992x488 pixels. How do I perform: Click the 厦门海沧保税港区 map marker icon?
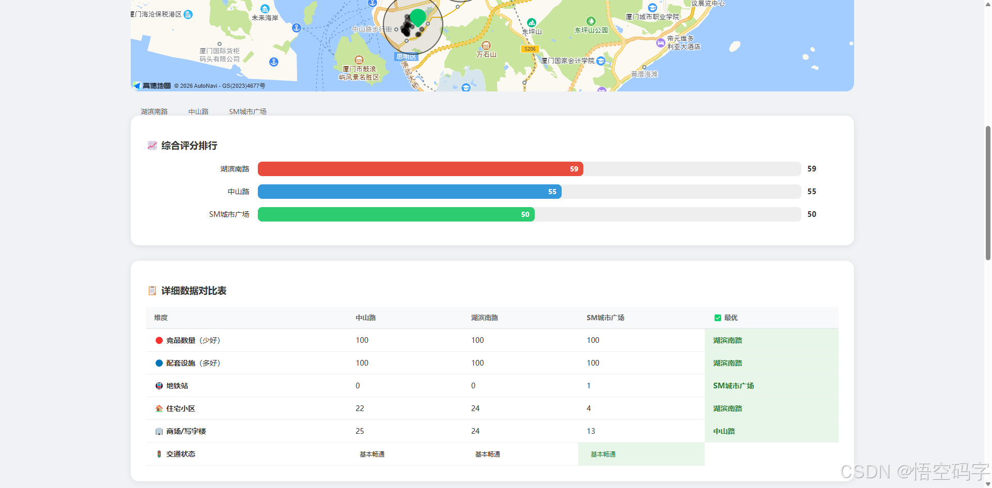pyautogui.click(x=188, y=14)
